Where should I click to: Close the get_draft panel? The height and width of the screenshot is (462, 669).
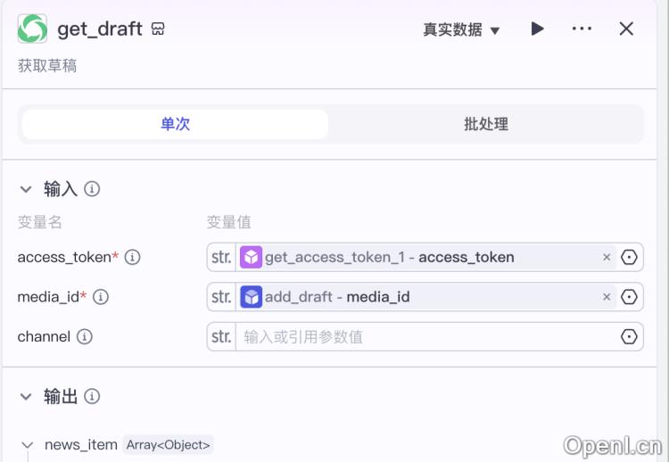[x=626, y=29]
